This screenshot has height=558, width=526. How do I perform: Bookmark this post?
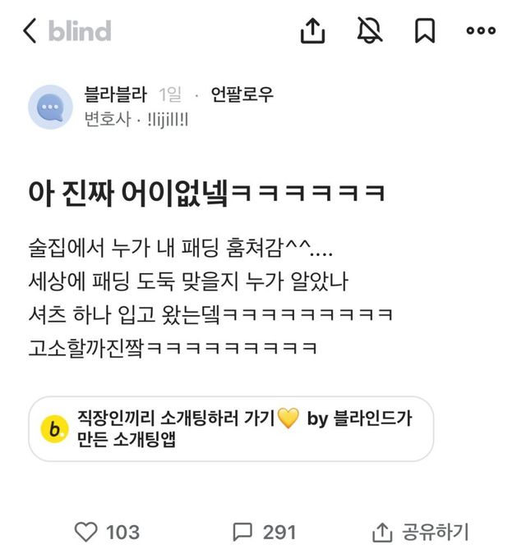click(425, 31)
